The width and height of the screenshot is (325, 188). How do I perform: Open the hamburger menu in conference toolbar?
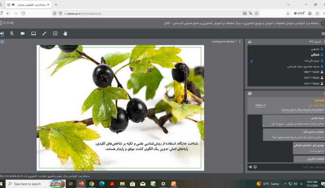[x=323, y=34]
